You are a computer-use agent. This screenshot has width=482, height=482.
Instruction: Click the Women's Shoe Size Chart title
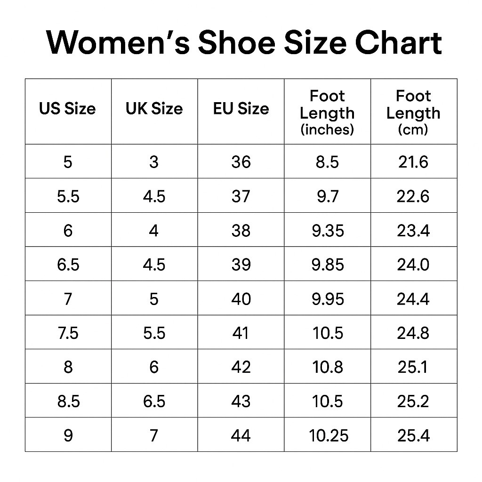click(x=244, y=43)
